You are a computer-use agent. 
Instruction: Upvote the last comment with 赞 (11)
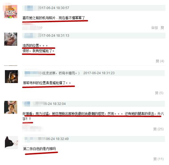click(x=158, y=159)
